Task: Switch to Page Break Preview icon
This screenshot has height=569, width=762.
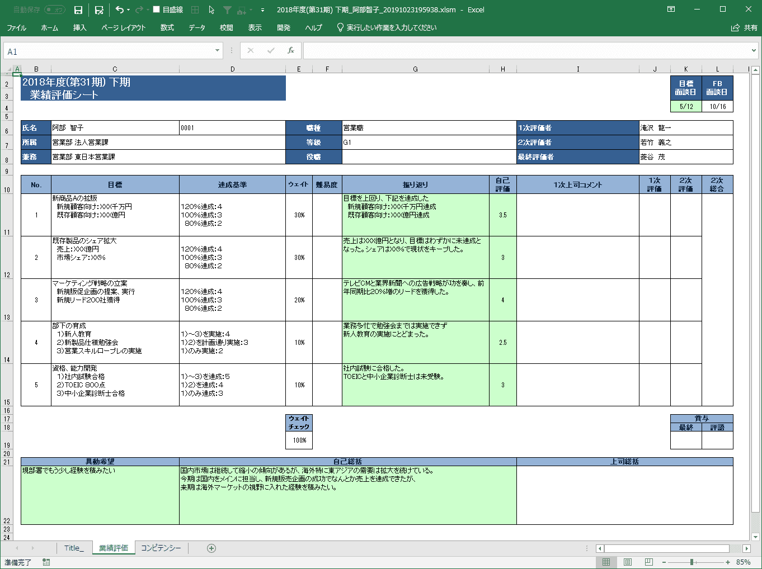Action: click(x=648, y=562)
